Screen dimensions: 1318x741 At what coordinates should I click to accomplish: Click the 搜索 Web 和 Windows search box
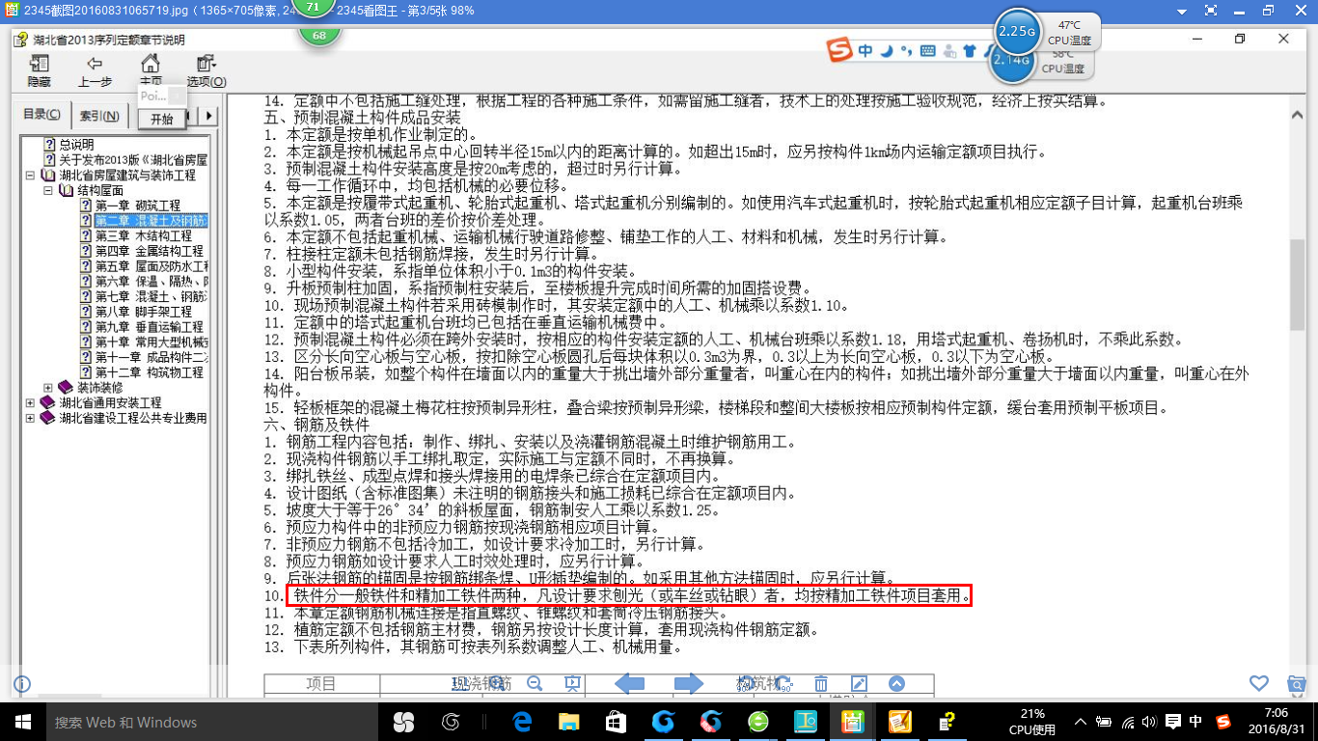tap(212, 722)
